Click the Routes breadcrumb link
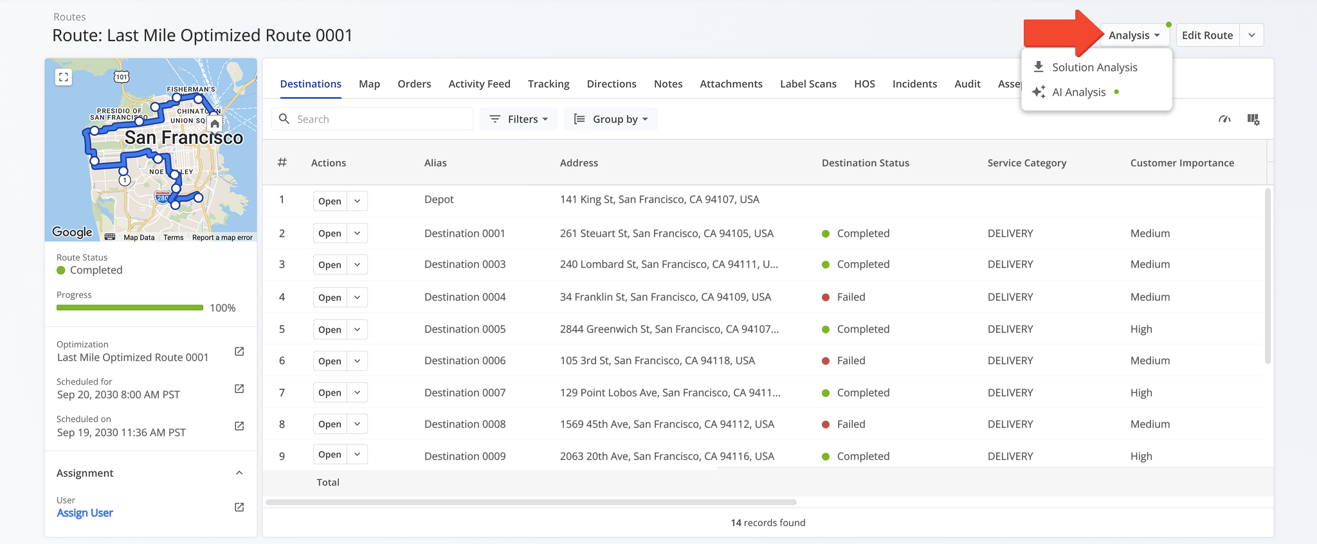 click(69, 17)
